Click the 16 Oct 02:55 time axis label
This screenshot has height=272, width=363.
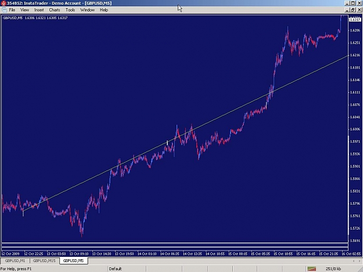[x=351, y=253]
